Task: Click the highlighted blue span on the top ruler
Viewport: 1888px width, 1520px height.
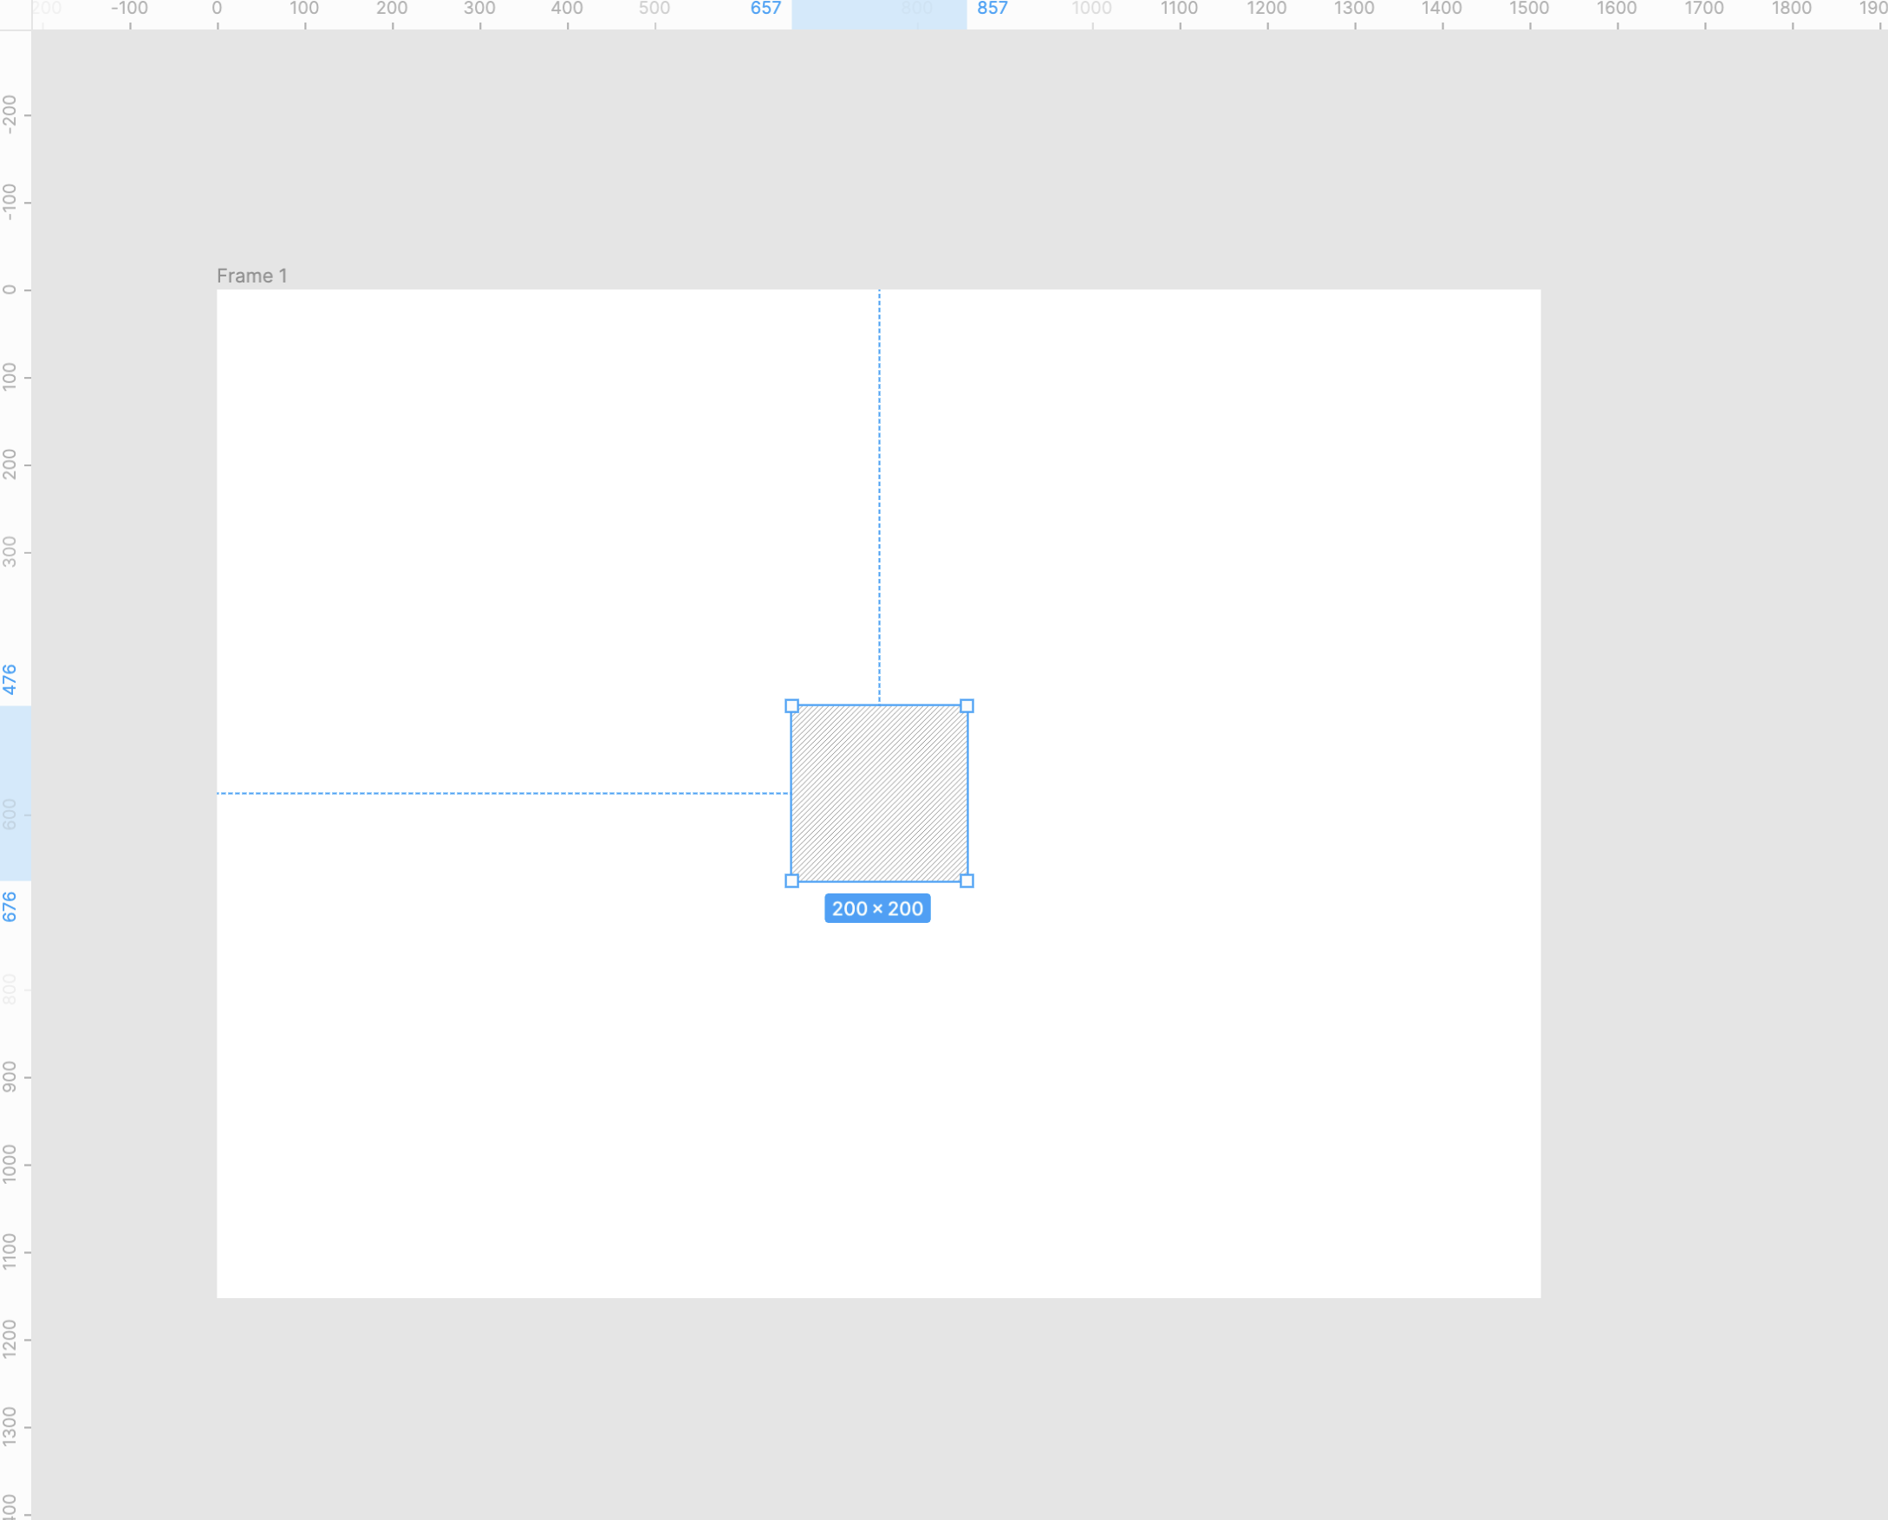Action: click(879, 15)
